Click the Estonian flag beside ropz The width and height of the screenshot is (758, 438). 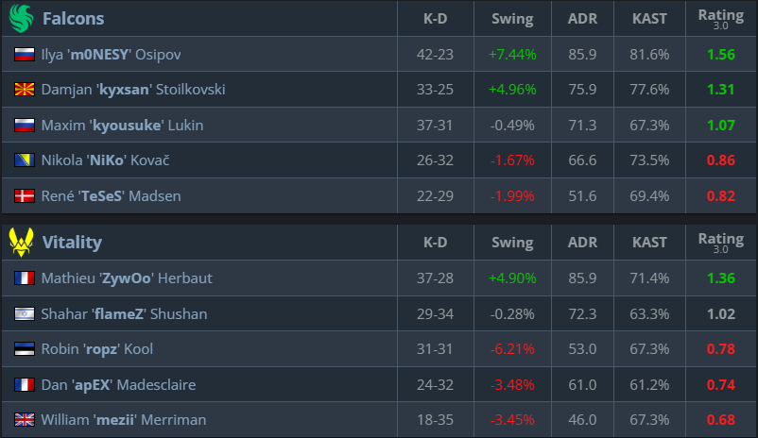[25, 349]
